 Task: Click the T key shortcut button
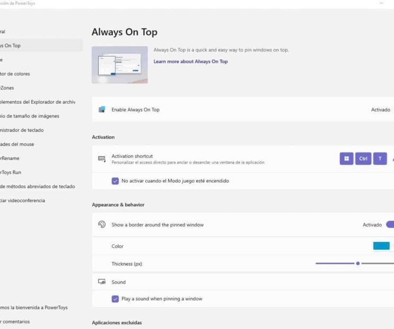point(380,159)
